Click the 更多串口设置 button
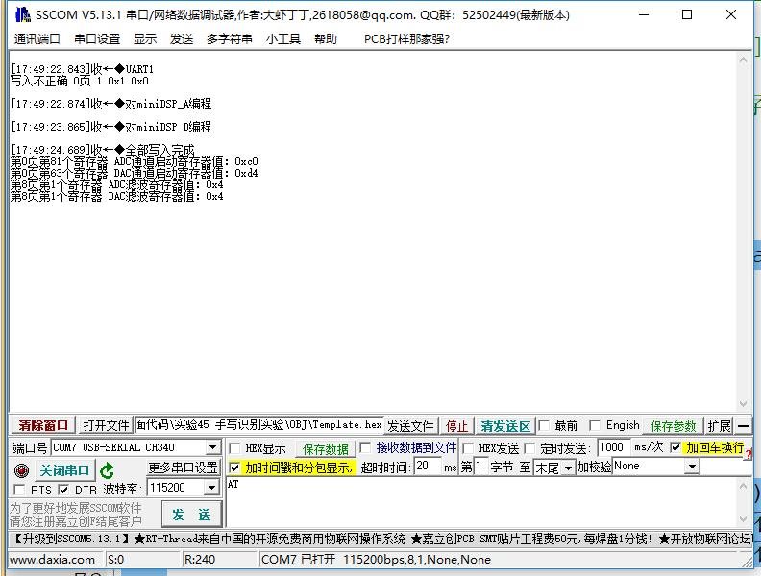Screen dimensions: 761x576 pos(183,468)
